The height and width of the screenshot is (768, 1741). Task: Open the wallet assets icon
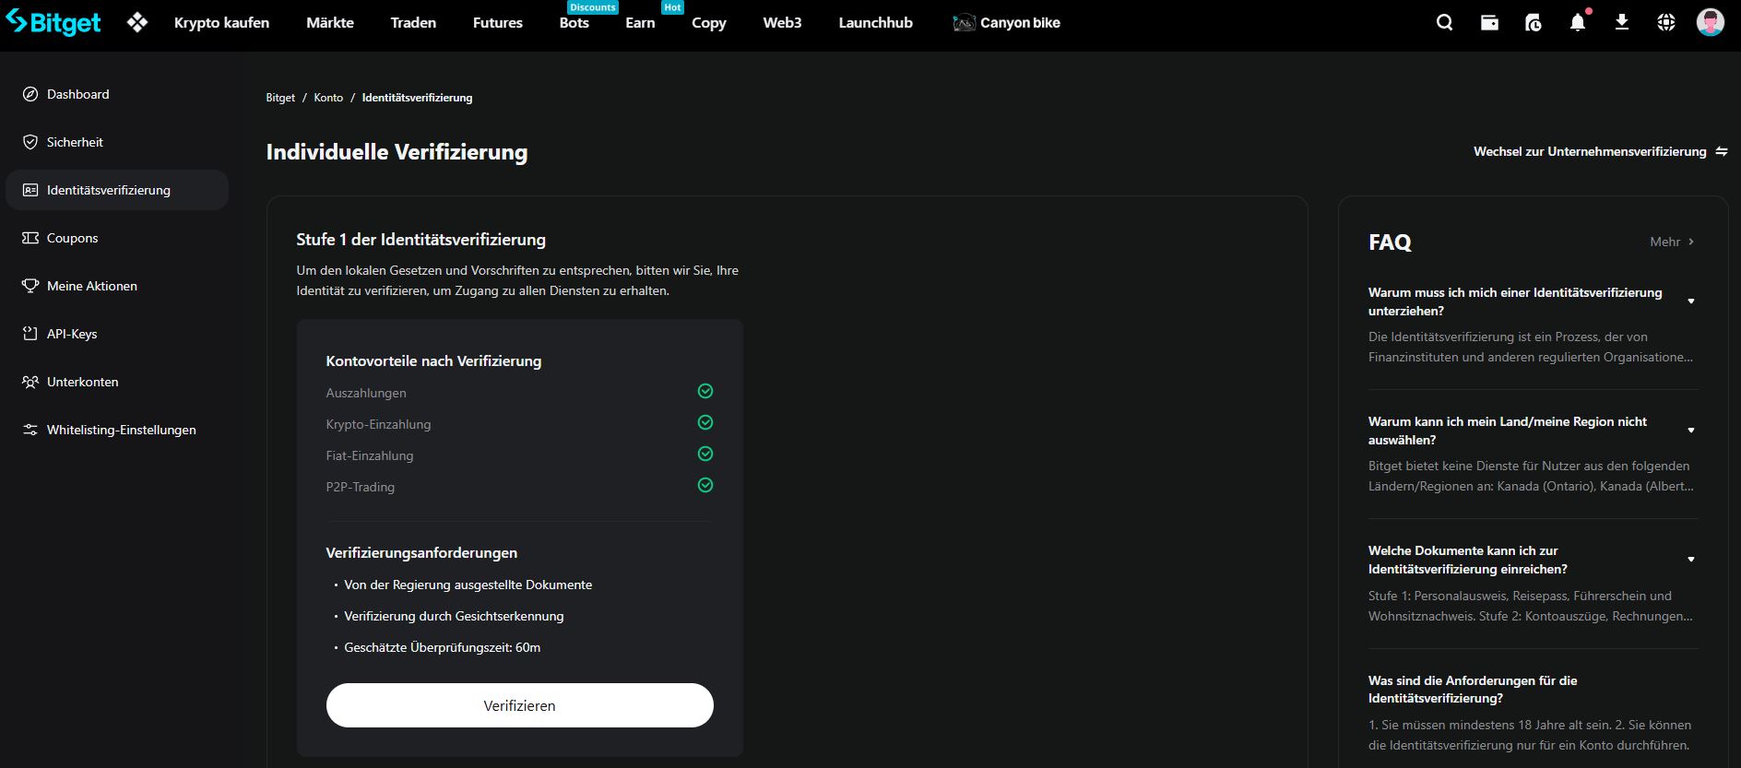(1489, 23)
